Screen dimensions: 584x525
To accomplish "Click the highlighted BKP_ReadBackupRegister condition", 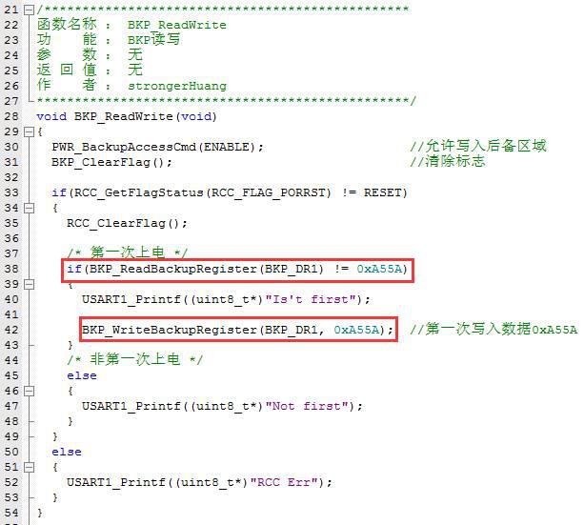I will point(237,269).
